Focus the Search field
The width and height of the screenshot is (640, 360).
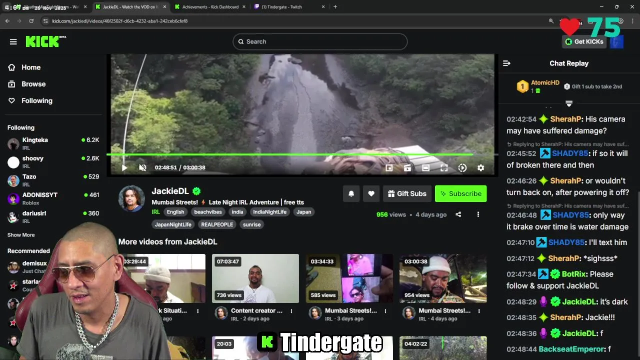(320, 41)
